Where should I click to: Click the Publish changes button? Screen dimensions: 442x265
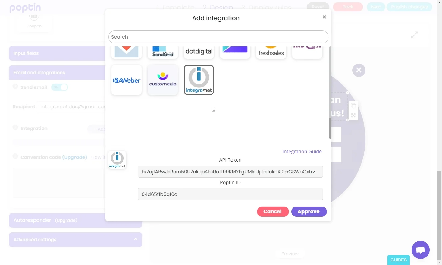tap(409, 7)
